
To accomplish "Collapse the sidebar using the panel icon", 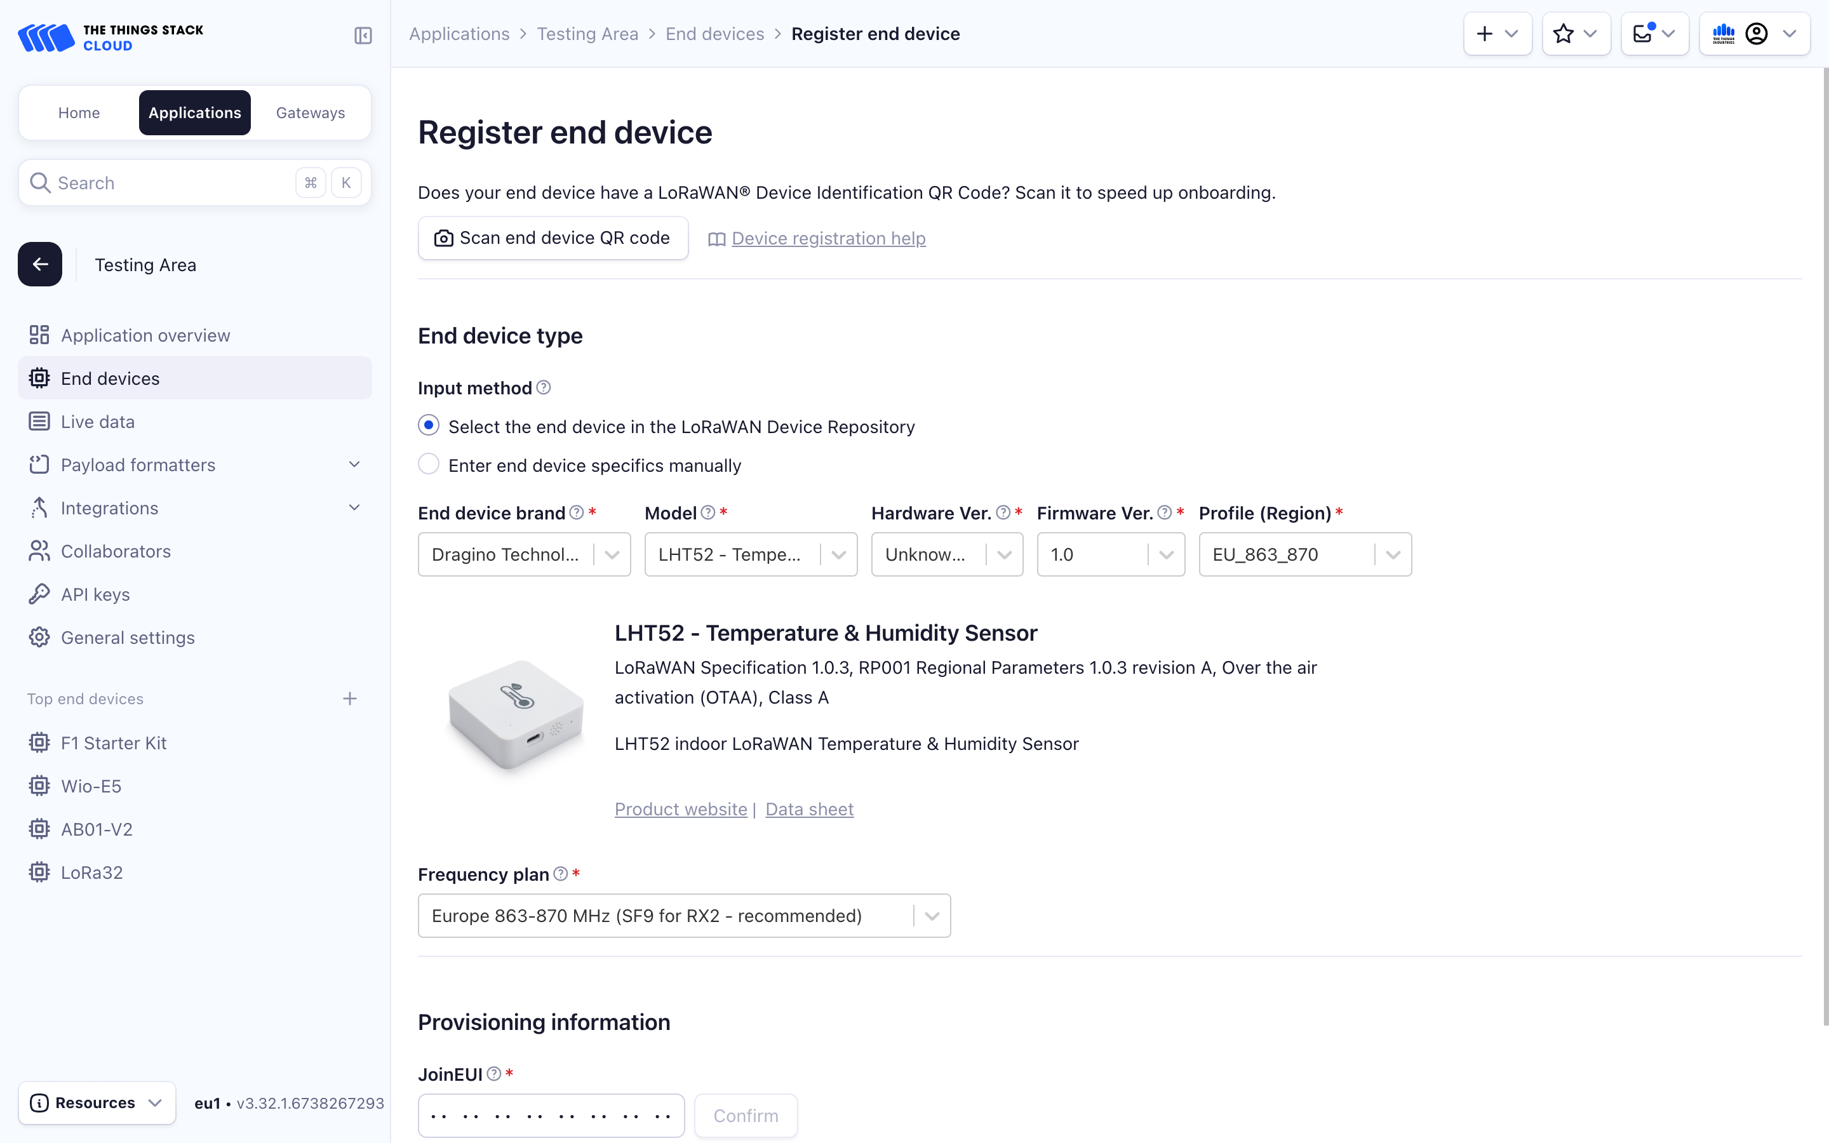I will (362, 36).
